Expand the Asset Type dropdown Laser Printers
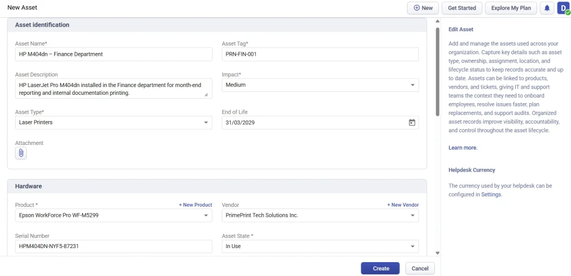This screenshot has width=571, height=276. click(114, 122)
